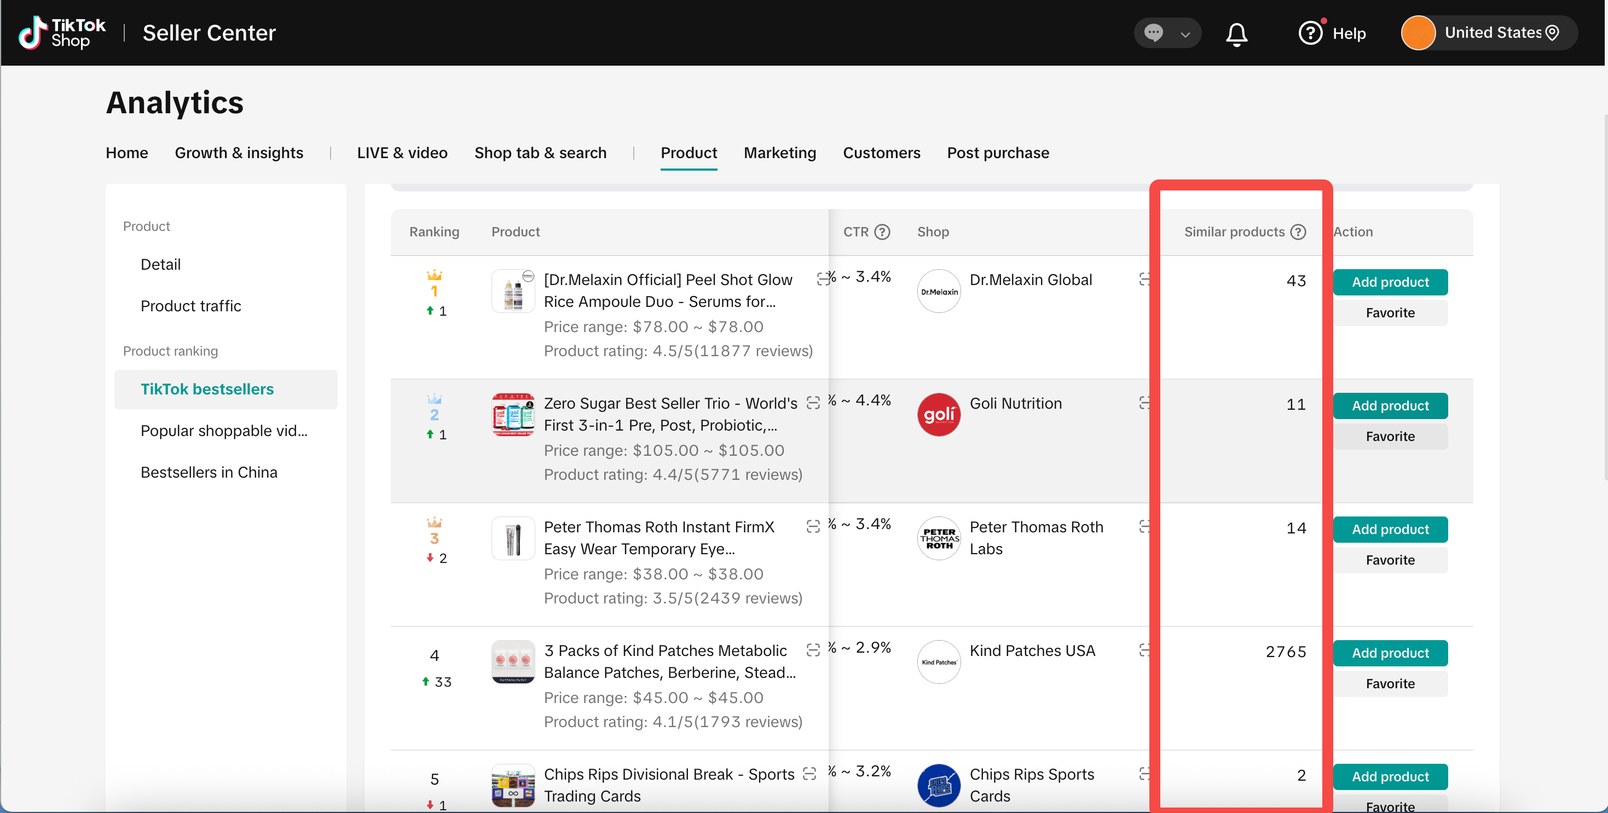Click Similar products info tooltip icon

1298,232
